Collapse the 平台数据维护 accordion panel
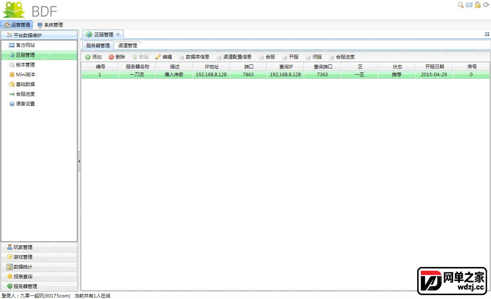 [x=39, y=35]
